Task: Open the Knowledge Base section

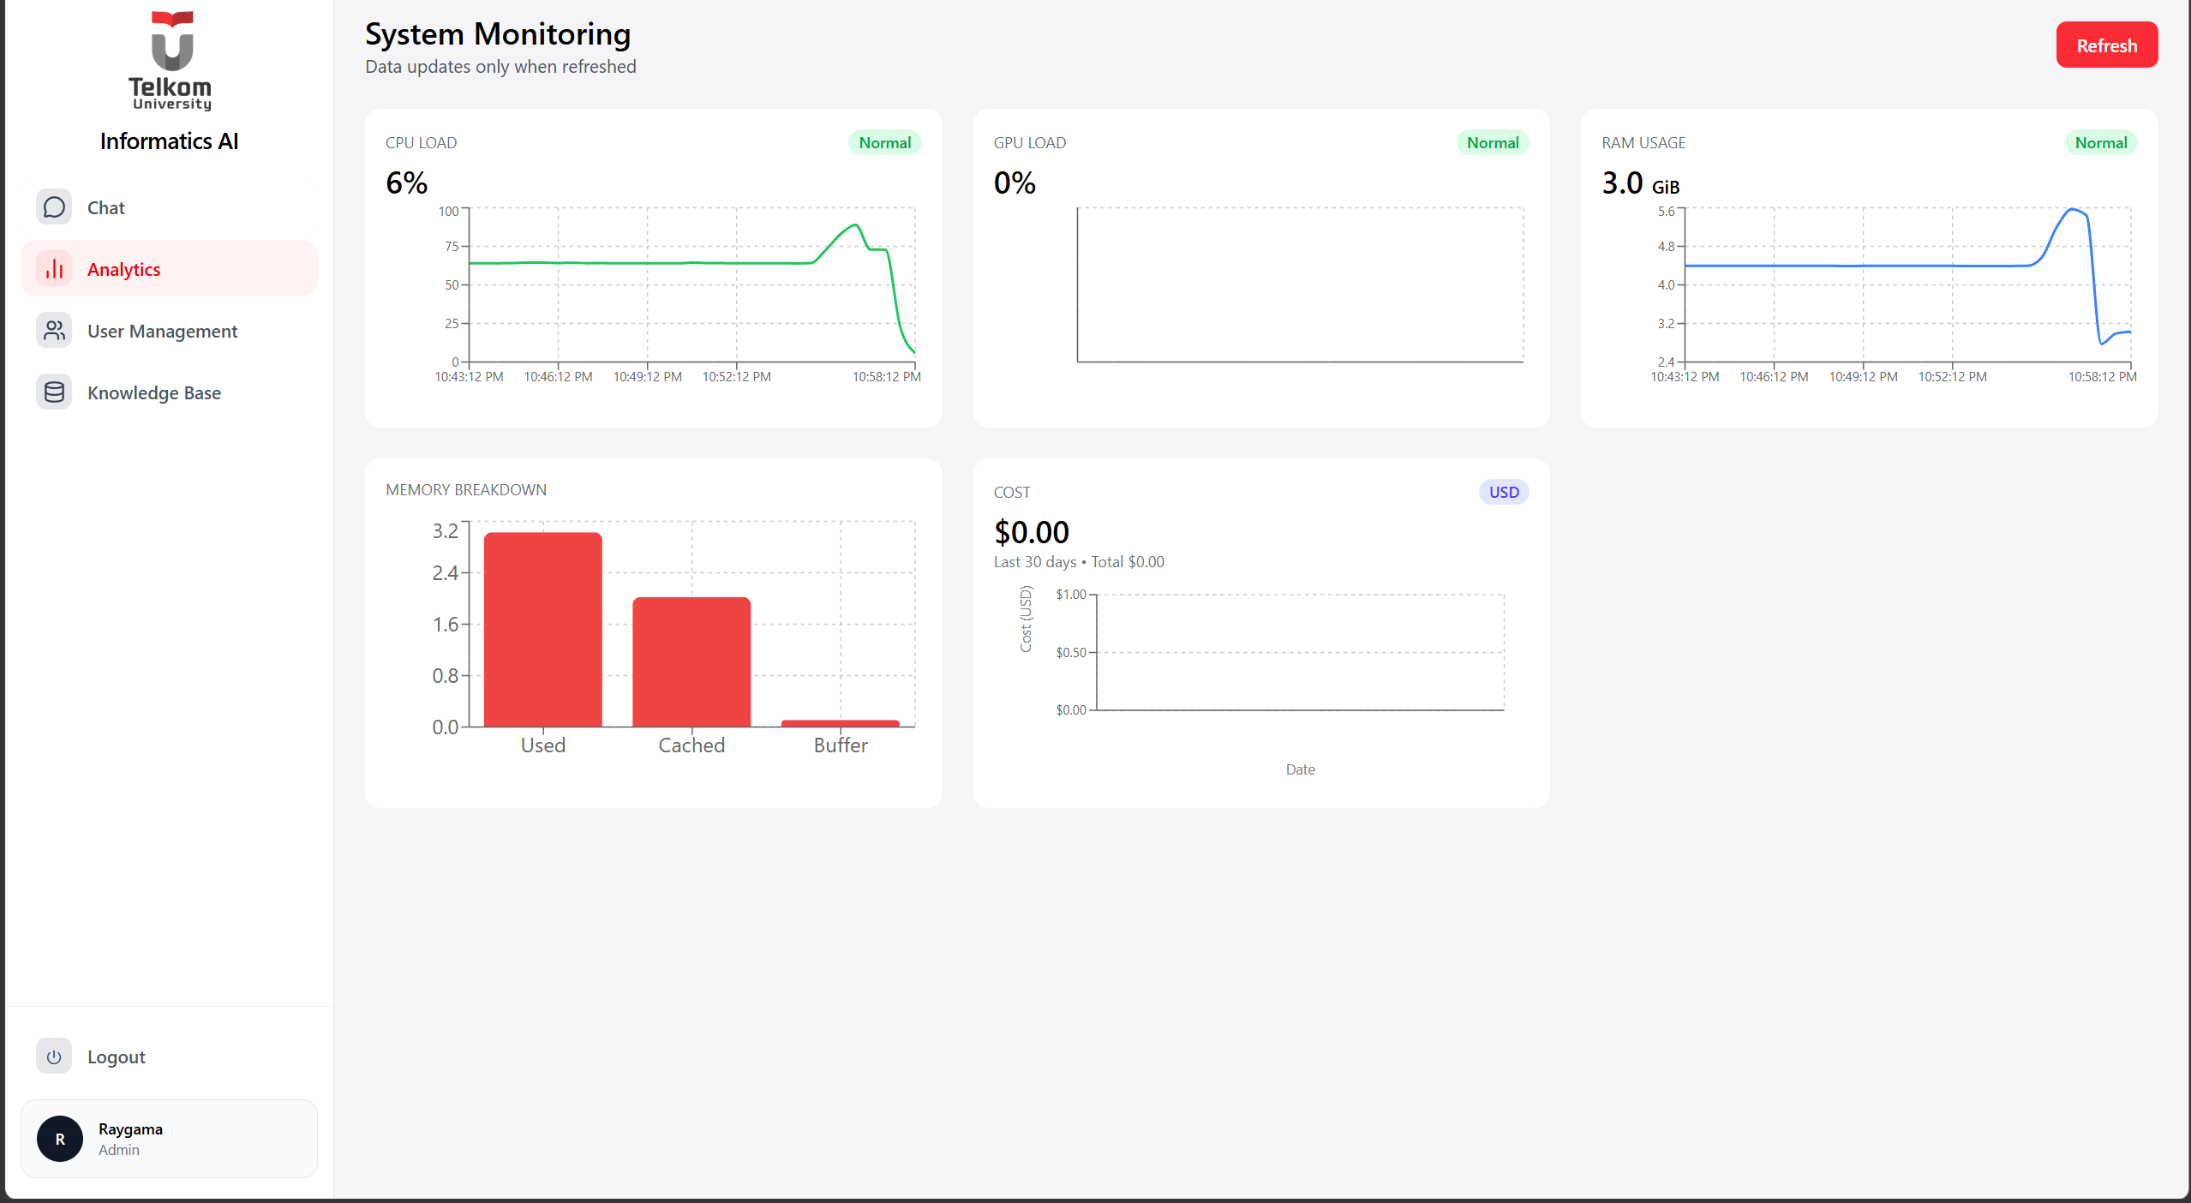Action: tap(169, 392)
